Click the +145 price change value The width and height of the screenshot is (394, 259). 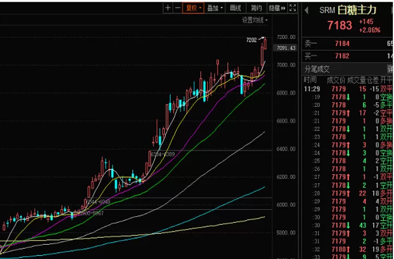point(366,21)
